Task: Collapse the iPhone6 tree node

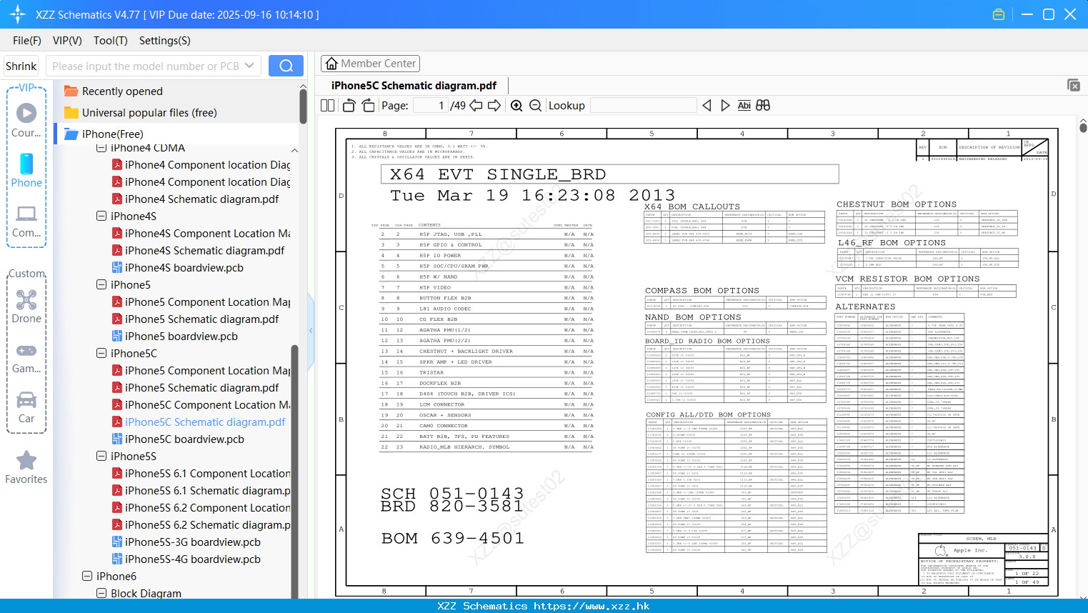Action: pos(87,576)
